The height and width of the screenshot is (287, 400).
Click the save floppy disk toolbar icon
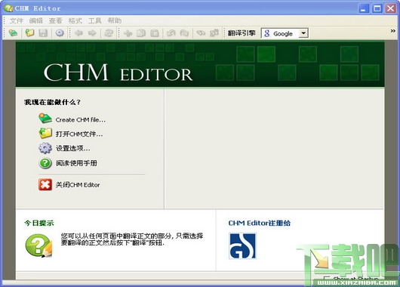[x=43, y=33]
